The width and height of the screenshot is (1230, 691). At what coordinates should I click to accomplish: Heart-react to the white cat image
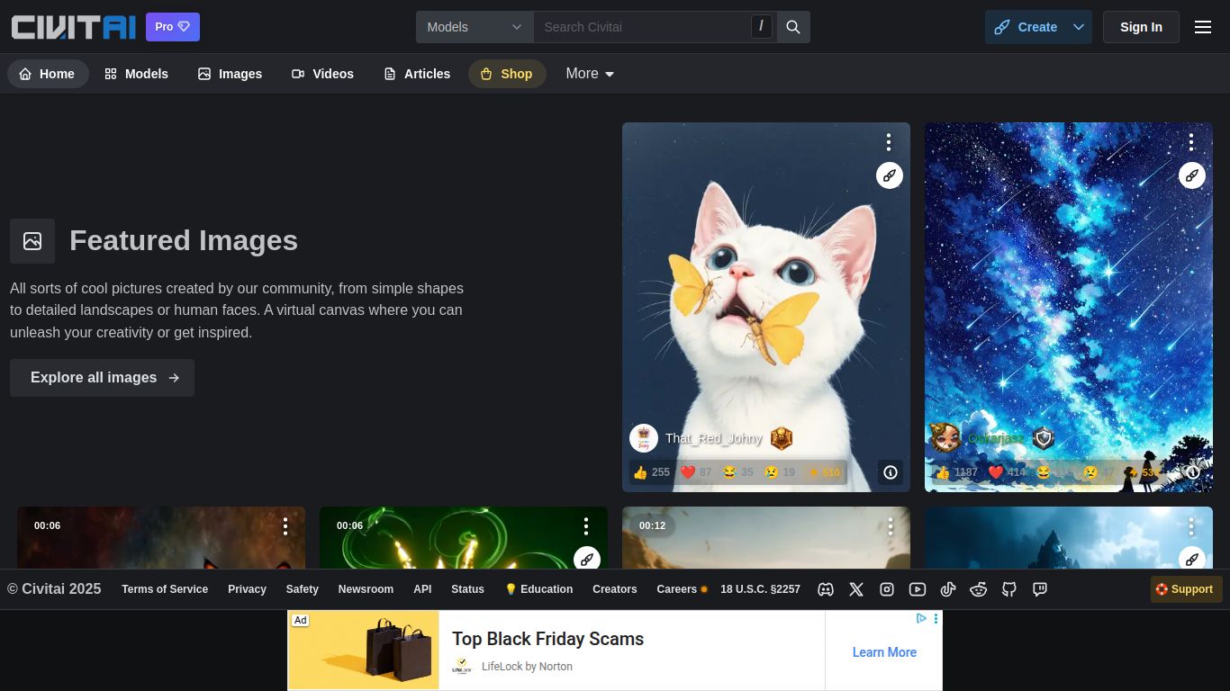click(x=696, y=472)
